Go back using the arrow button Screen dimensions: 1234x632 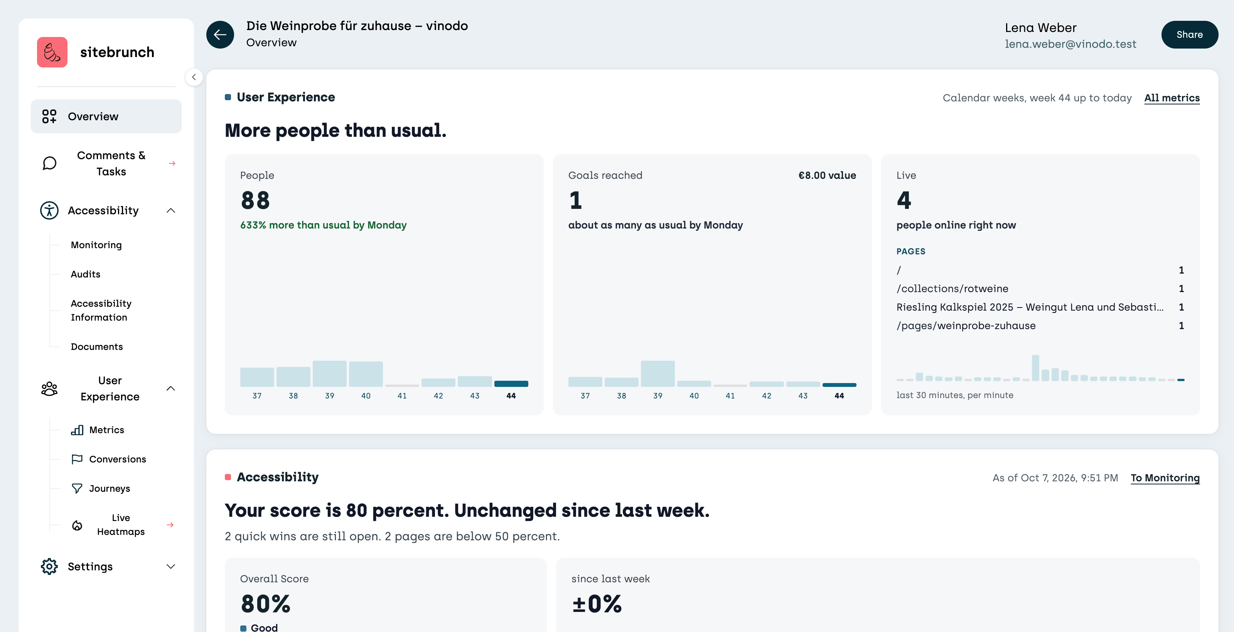click(x=220, y=34)
